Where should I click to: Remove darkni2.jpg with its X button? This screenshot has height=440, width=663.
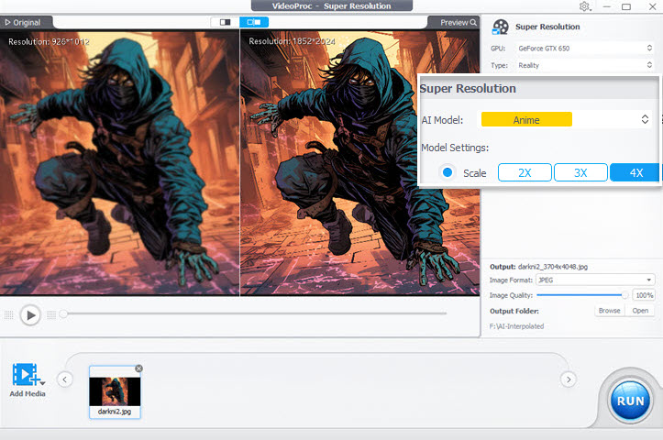point(138,368)
